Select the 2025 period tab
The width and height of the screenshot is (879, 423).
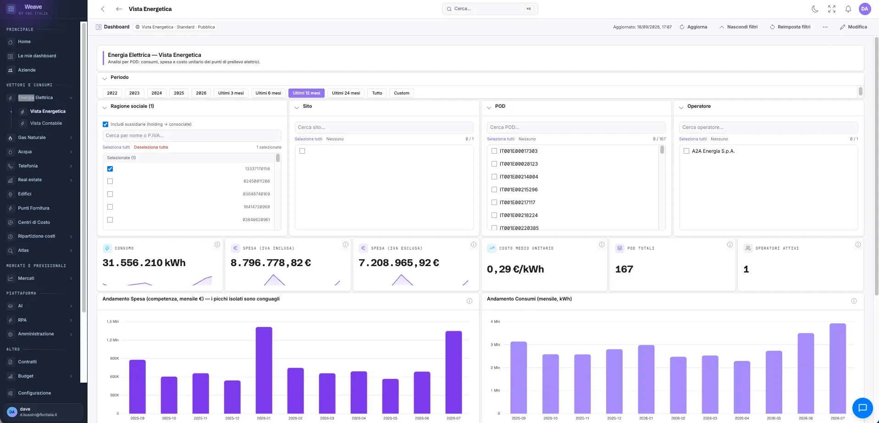(179, 93)
